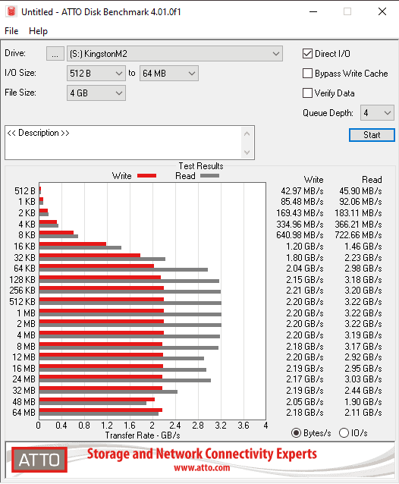The width and height of the screenshot is (399, 484).
Task: Click the gray 1 MB read bar
Action: (x=130, y=315)
